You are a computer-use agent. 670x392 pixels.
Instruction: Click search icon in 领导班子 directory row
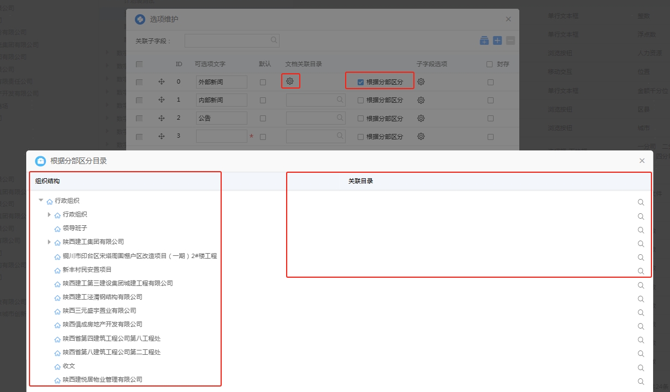click(x=641, y=230)
